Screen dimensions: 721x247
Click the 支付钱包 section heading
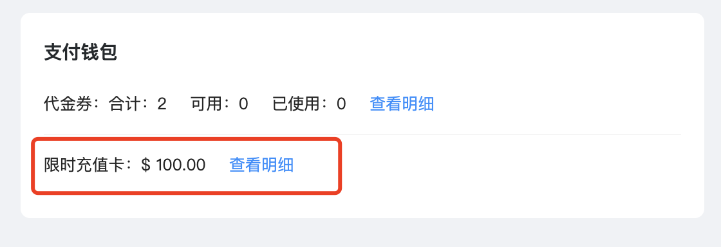[x=80, y=53]
